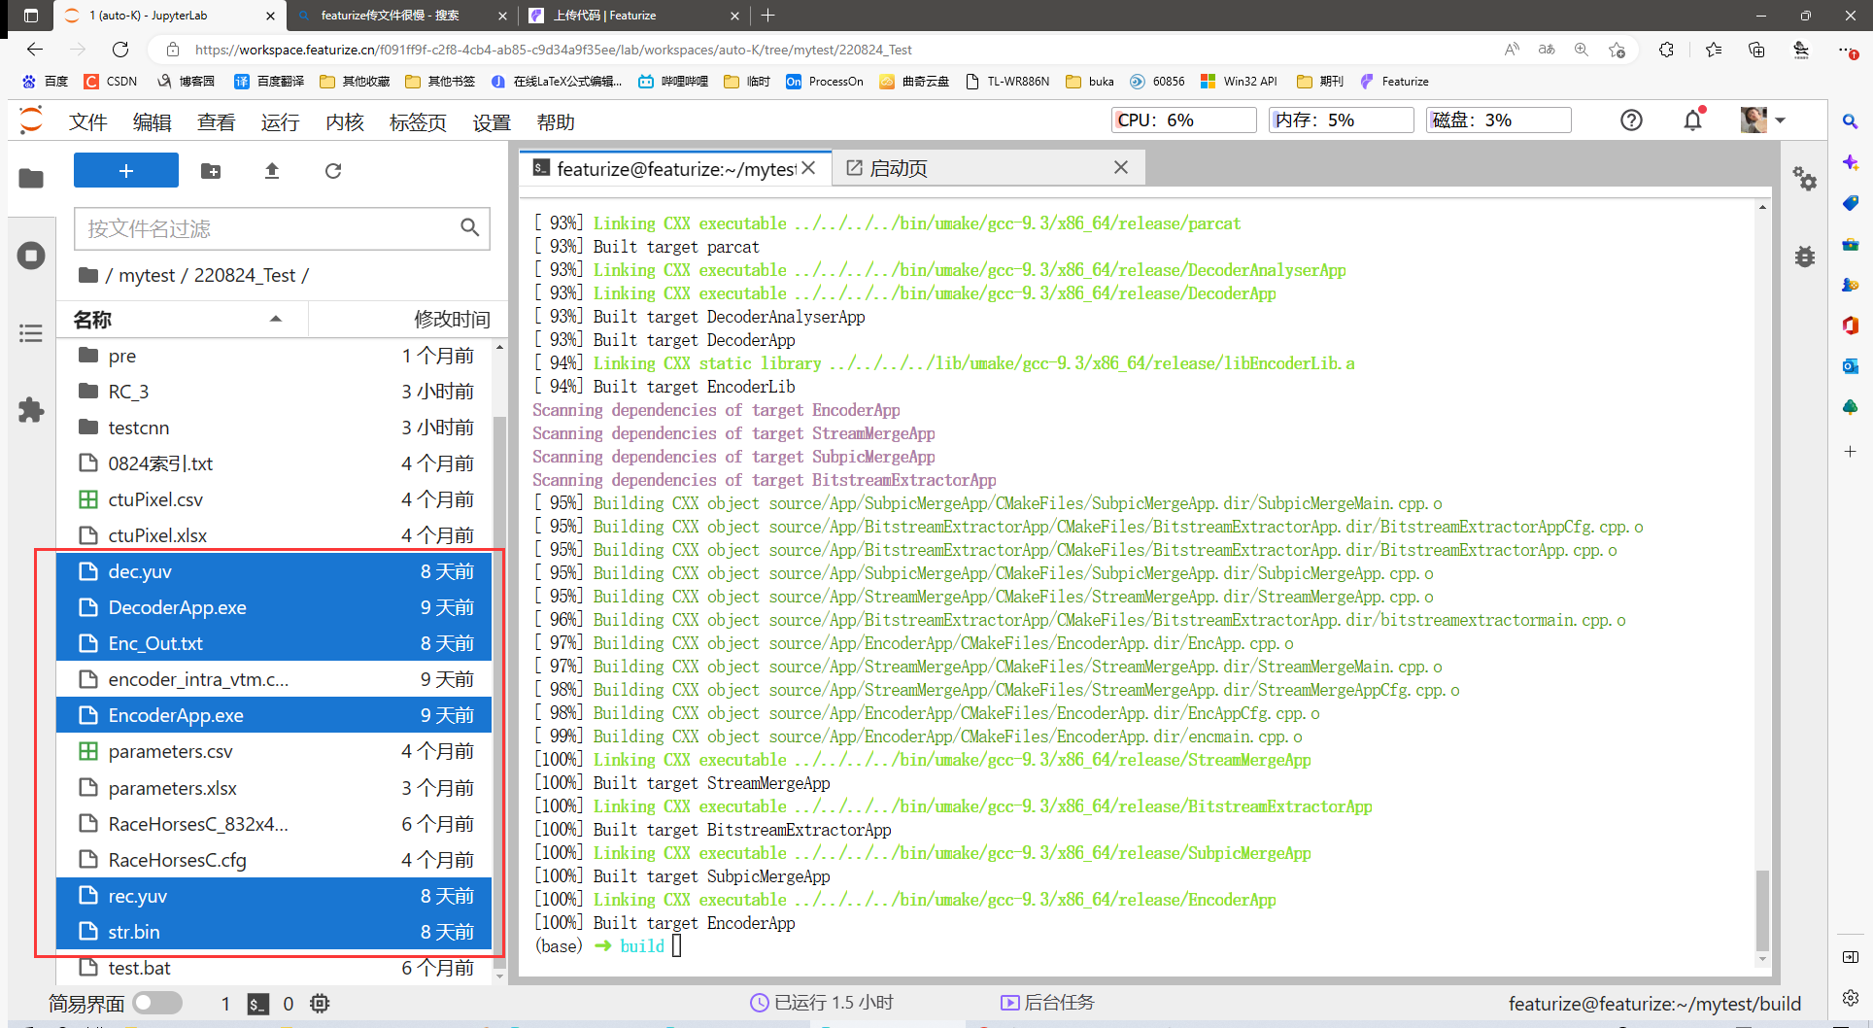The height and width of the screenshot is (1028, 1873).
Task: Reload the browser page
Action: (x=120, y=50)
